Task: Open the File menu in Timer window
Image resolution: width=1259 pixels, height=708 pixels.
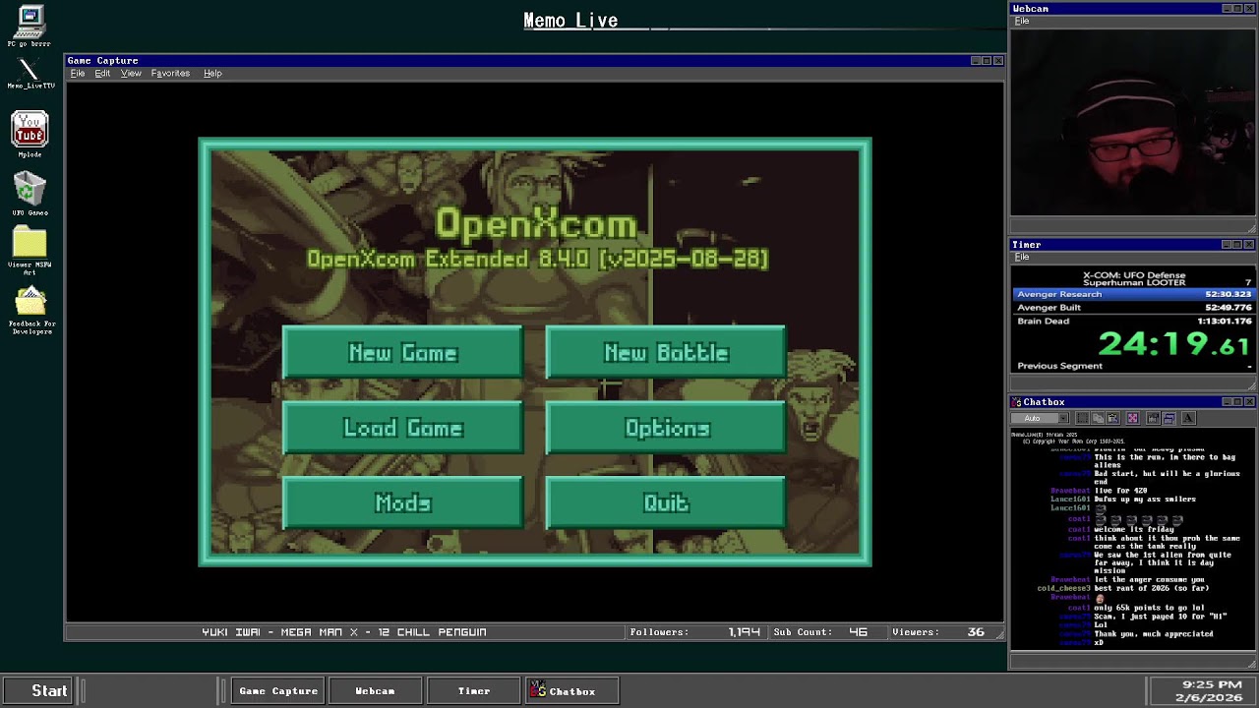Action: [1022, 257]
